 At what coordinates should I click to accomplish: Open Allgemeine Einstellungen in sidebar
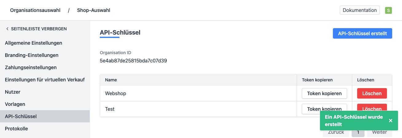point(33,43)
